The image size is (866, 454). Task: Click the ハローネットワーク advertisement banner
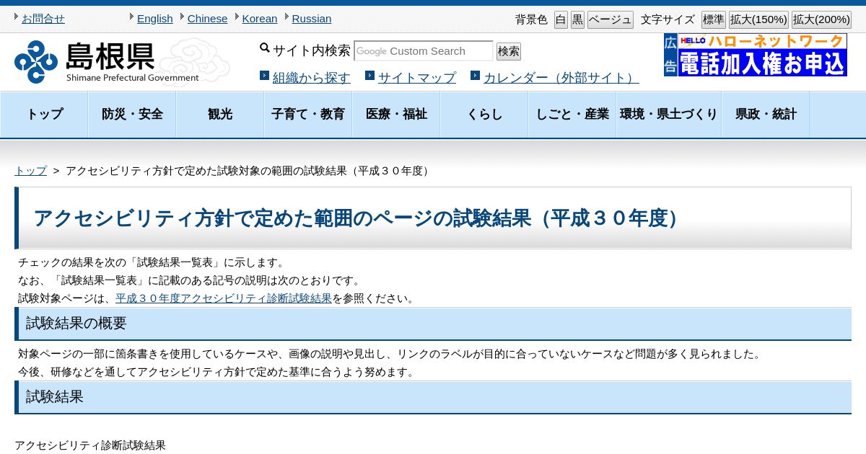coord(762,55)
